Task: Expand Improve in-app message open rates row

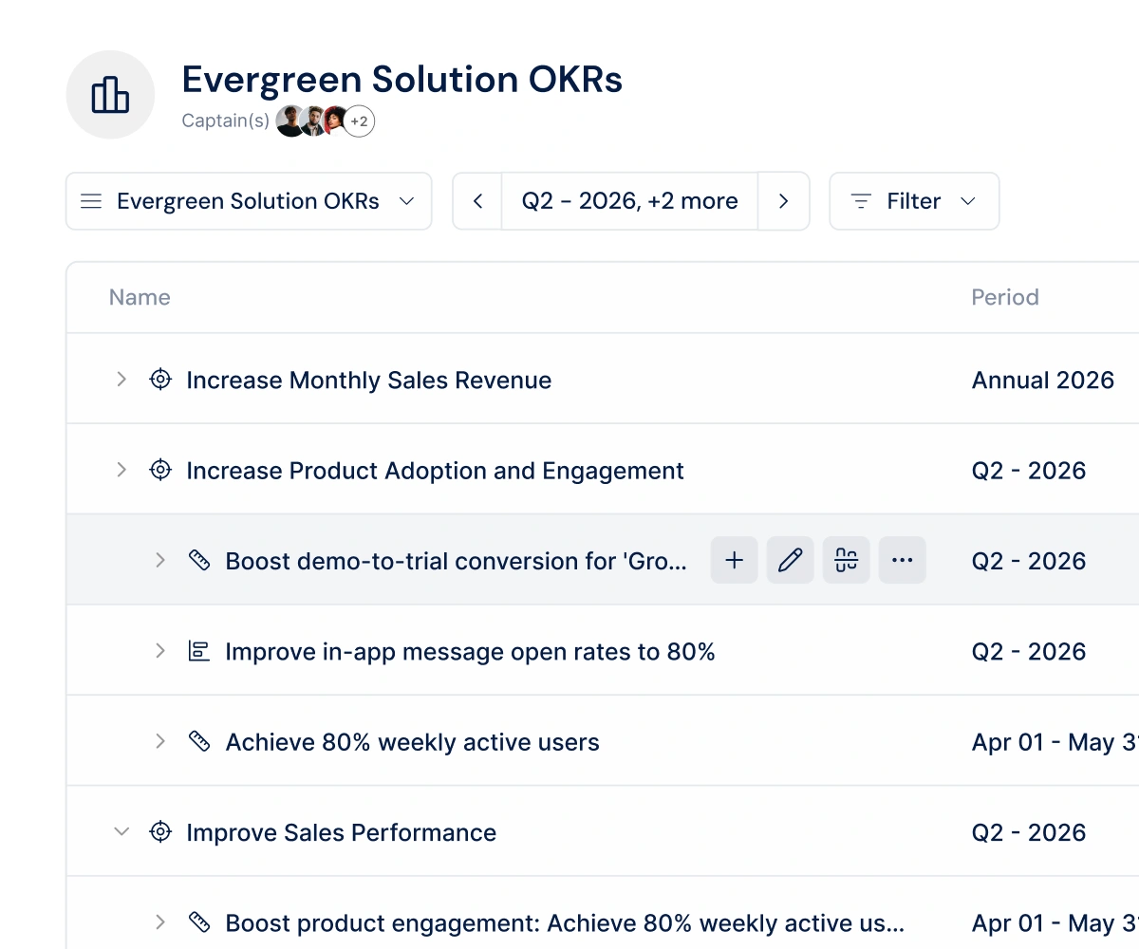Action: pos(160,651)
